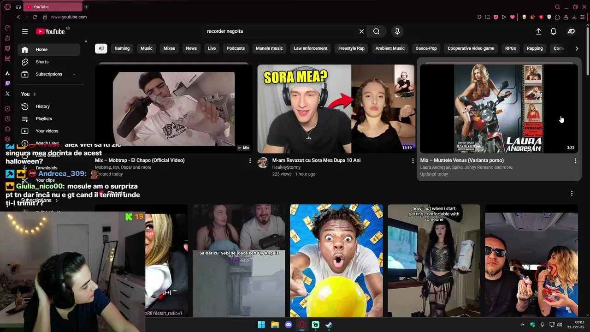Clear the search box with the X
This screenshot has width=590, height=332.
[362, 31]
